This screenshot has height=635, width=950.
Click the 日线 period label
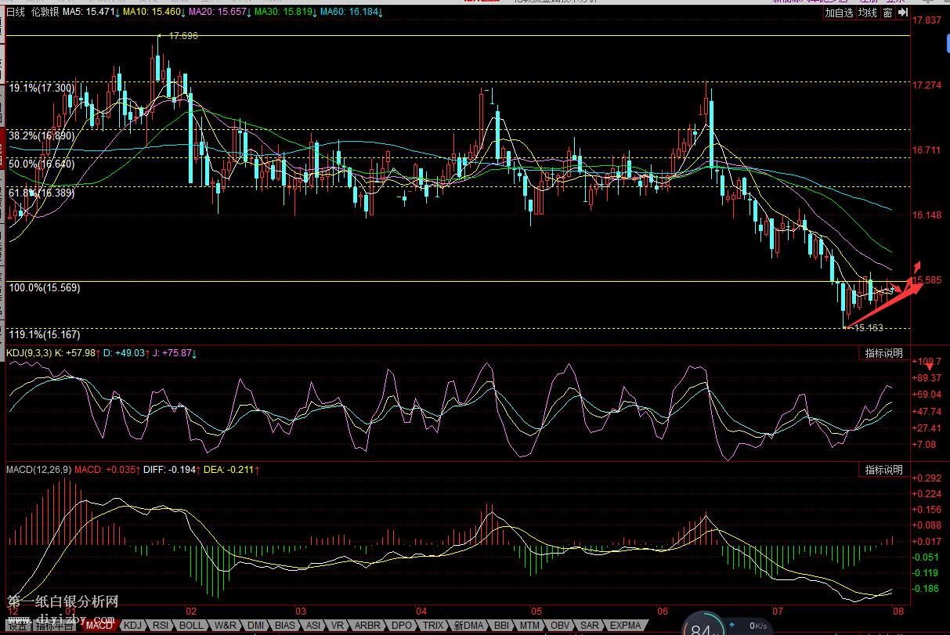[16, 13]
